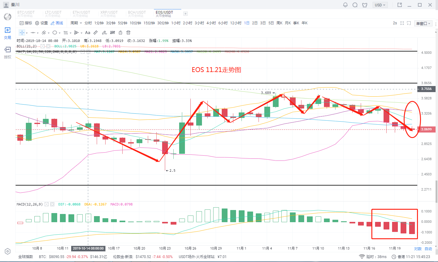Expand pattern tool dropdown arrow
438x262 pixels.
pyautogui.click(x=81, y=33)
